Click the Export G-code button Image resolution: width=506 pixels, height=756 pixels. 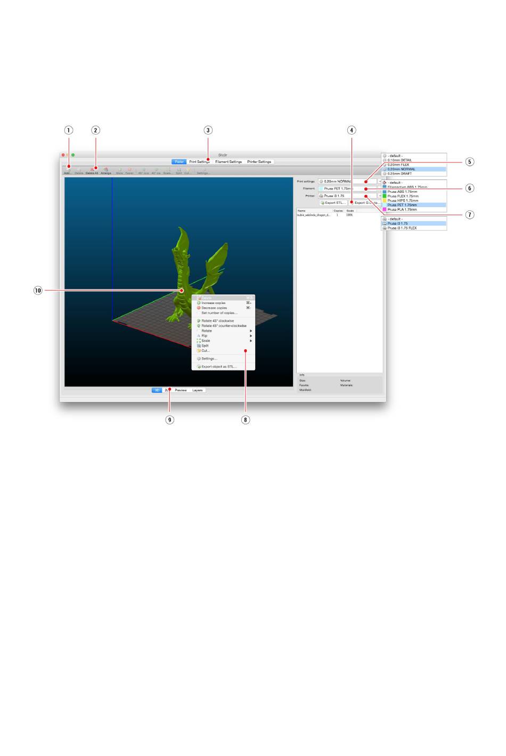click(365, 203)
